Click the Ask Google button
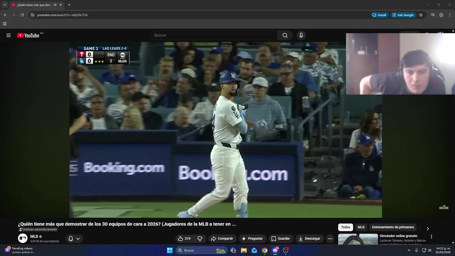 (x=403, y=15)
